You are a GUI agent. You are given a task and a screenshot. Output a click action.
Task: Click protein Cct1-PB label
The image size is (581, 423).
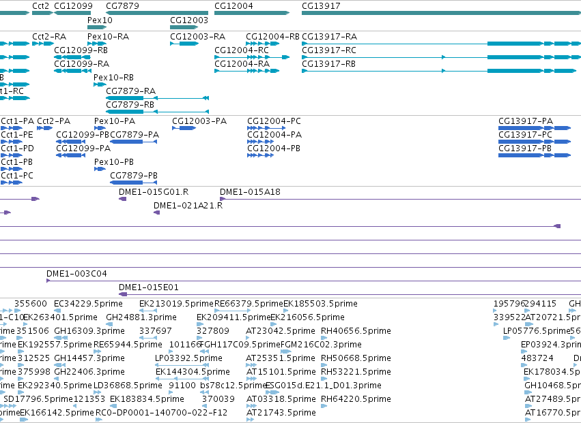pyautogui.click(x=16, y=162)
